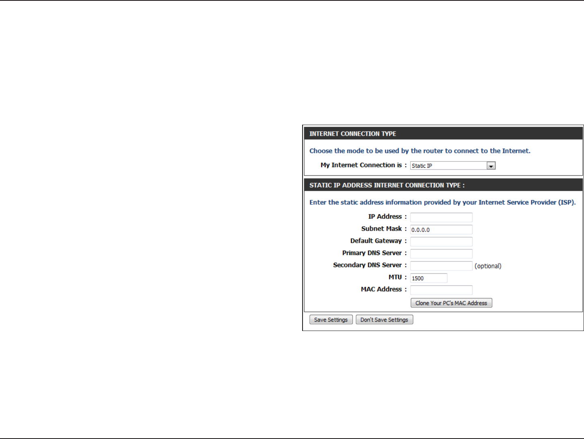The image size is (584, 439).
Task: Click the Don't Save Settings button
Action: pos(384,320)
